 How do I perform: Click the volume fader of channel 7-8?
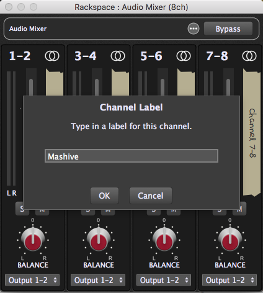pyautogui.click(x=228, y=87)
